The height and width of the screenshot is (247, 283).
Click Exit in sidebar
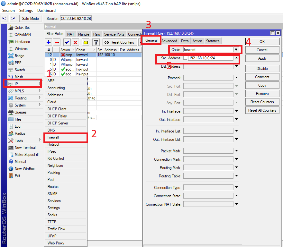(x=17, y=176)
